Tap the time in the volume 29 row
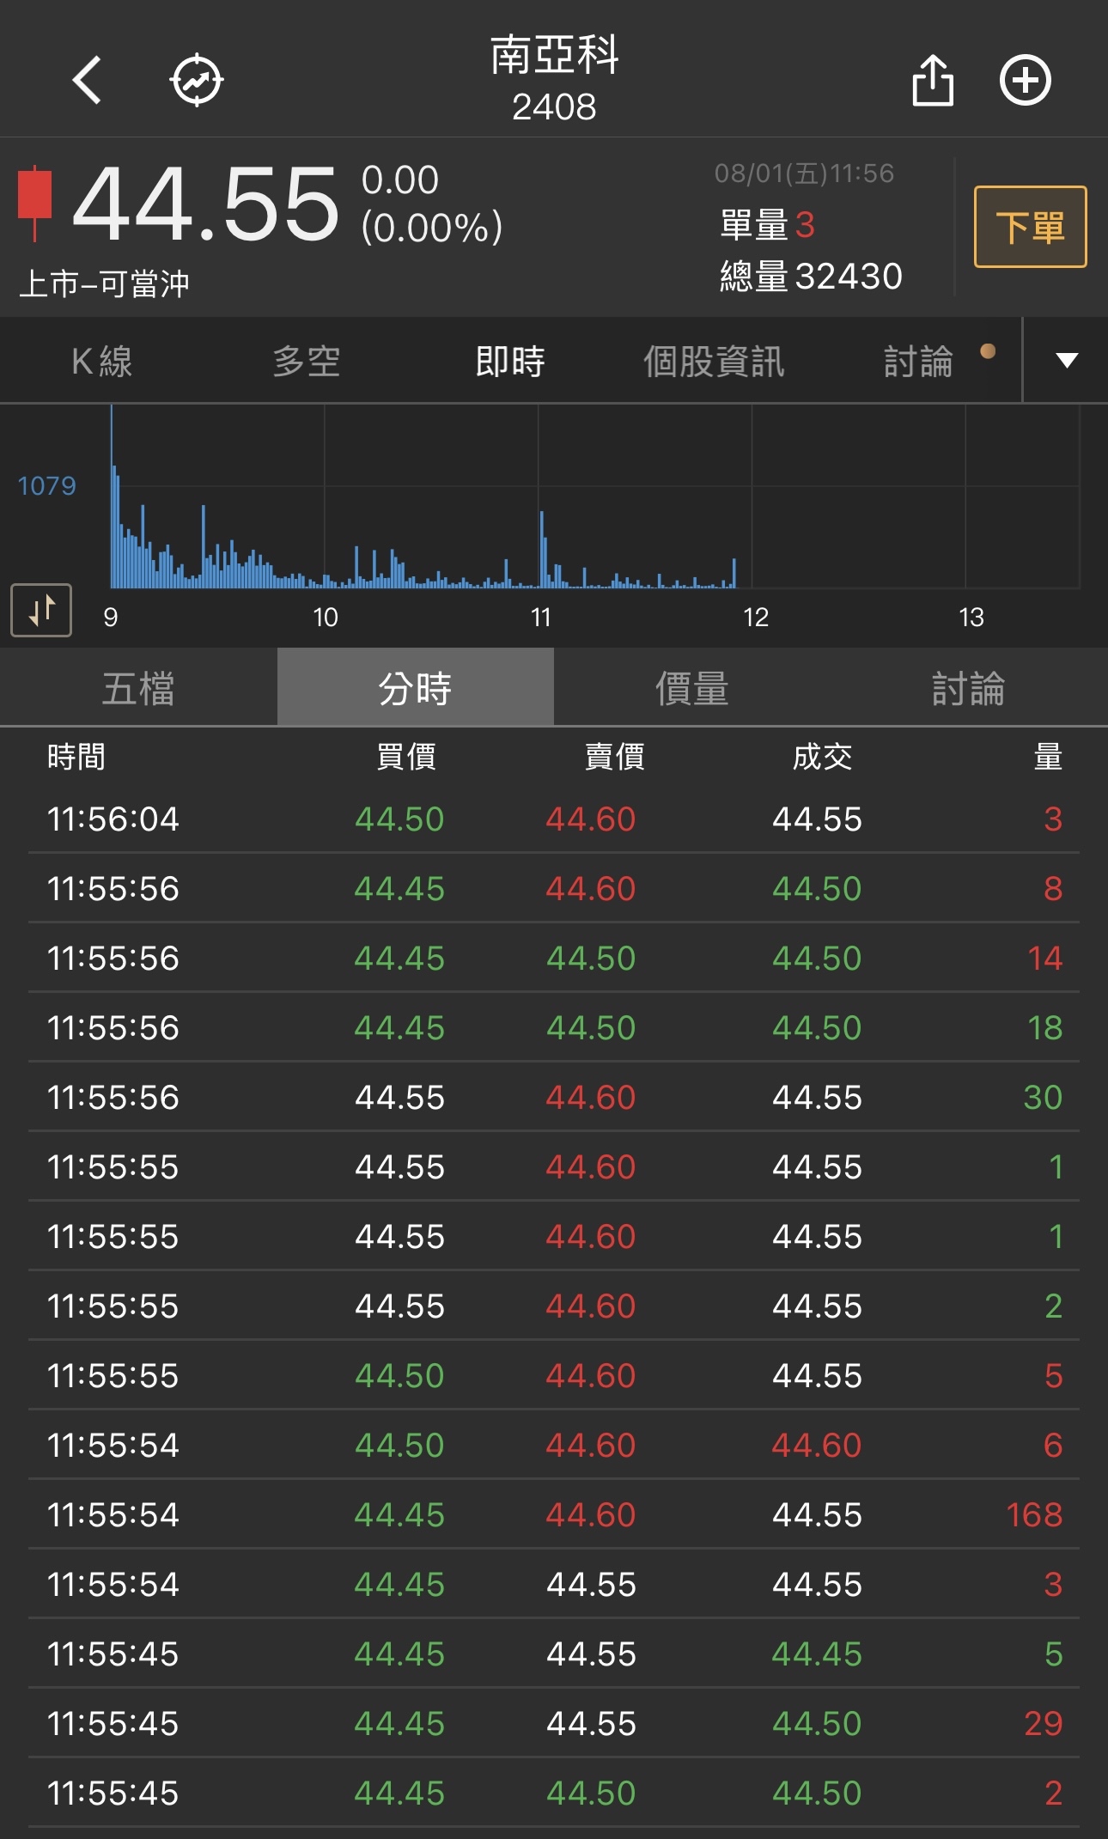This screenshot has height=1839, width=1108. [113, 1724]
